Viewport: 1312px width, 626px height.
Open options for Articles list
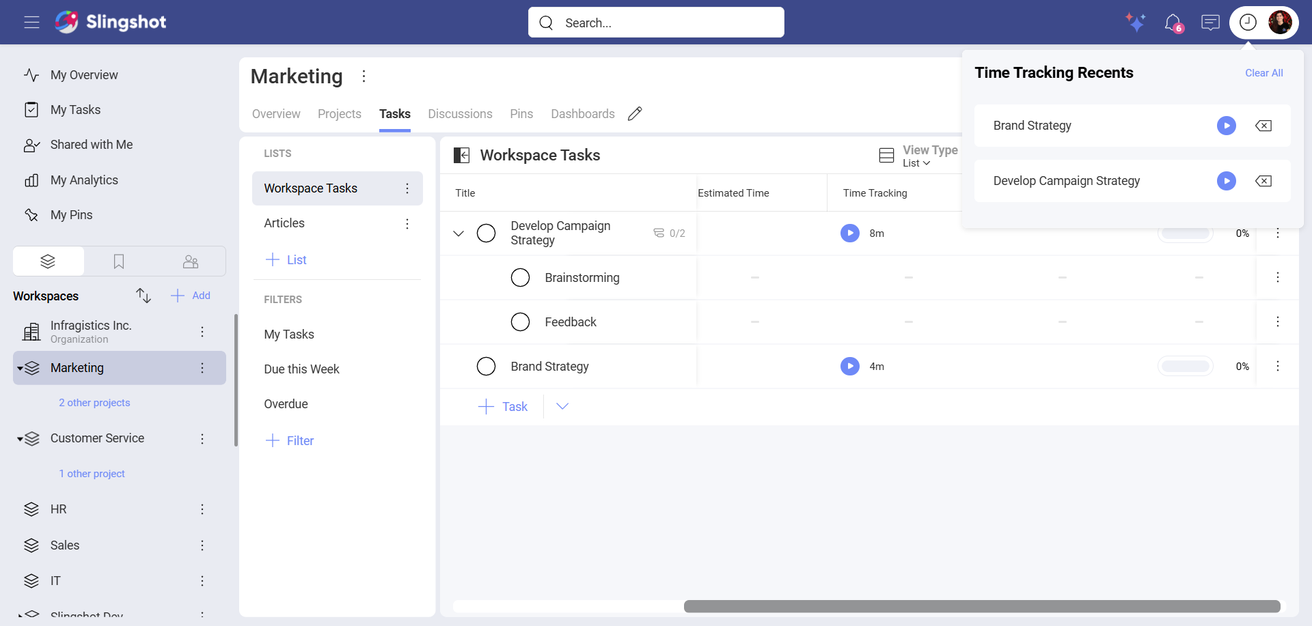click(407, 224)
